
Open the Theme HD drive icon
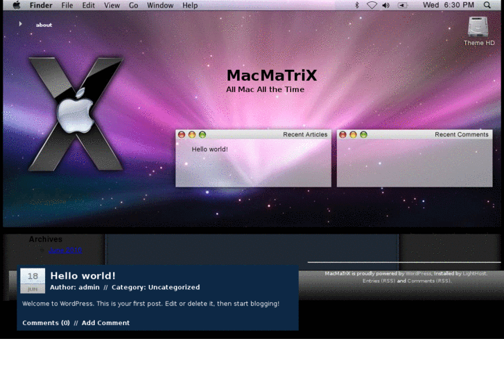(478, 28)
